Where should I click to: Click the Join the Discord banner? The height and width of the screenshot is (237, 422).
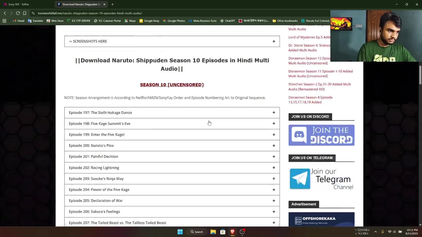[321, 135]
